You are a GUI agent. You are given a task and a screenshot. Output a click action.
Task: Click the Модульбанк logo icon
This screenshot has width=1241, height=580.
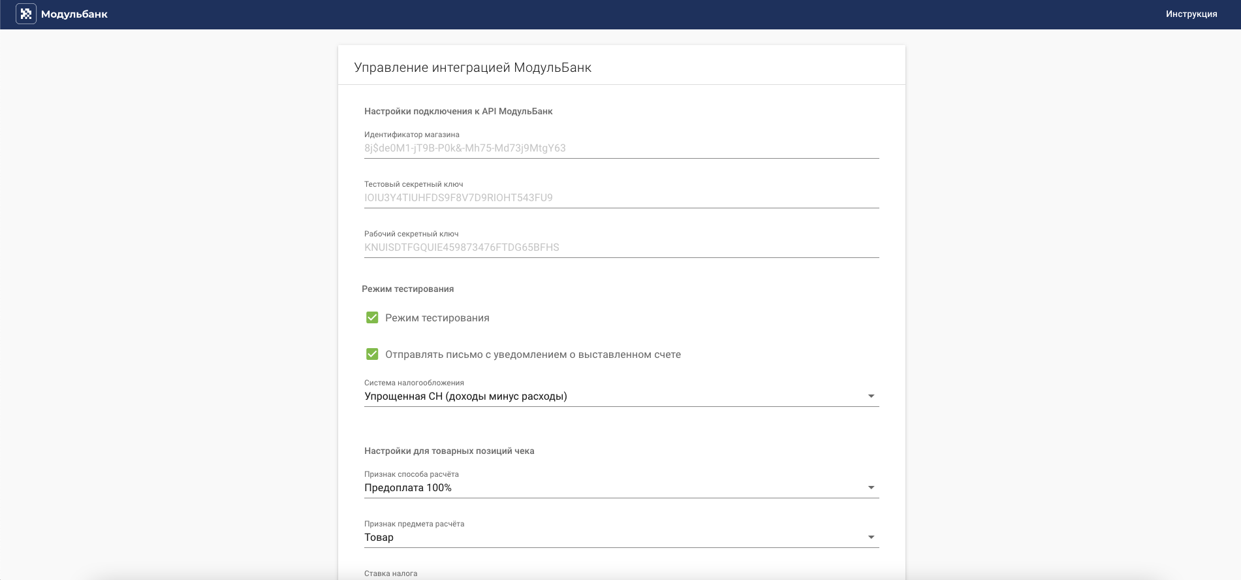pyautogui.click(x=26, y=14)
